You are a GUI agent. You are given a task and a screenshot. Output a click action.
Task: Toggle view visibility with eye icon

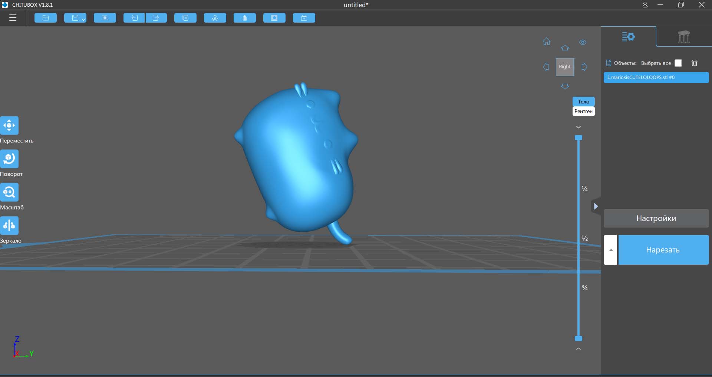(583, 42)
